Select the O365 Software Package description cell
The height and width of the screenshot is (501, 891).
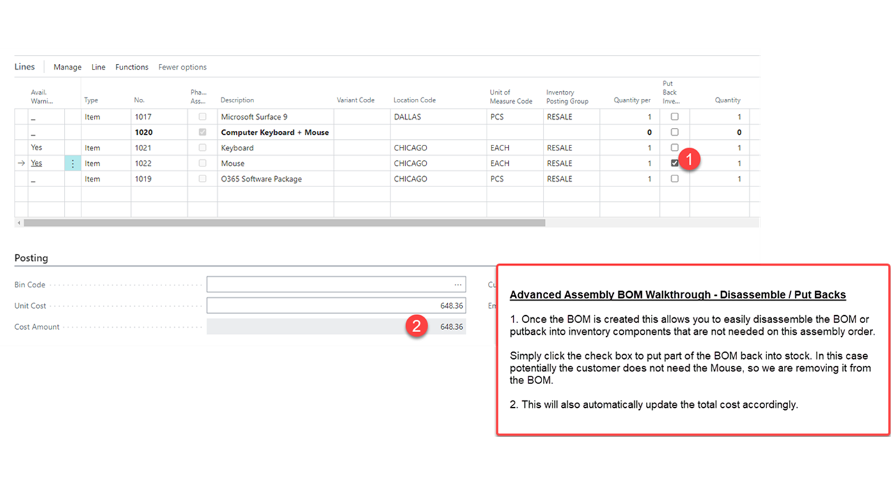click(x=276, y=179)
